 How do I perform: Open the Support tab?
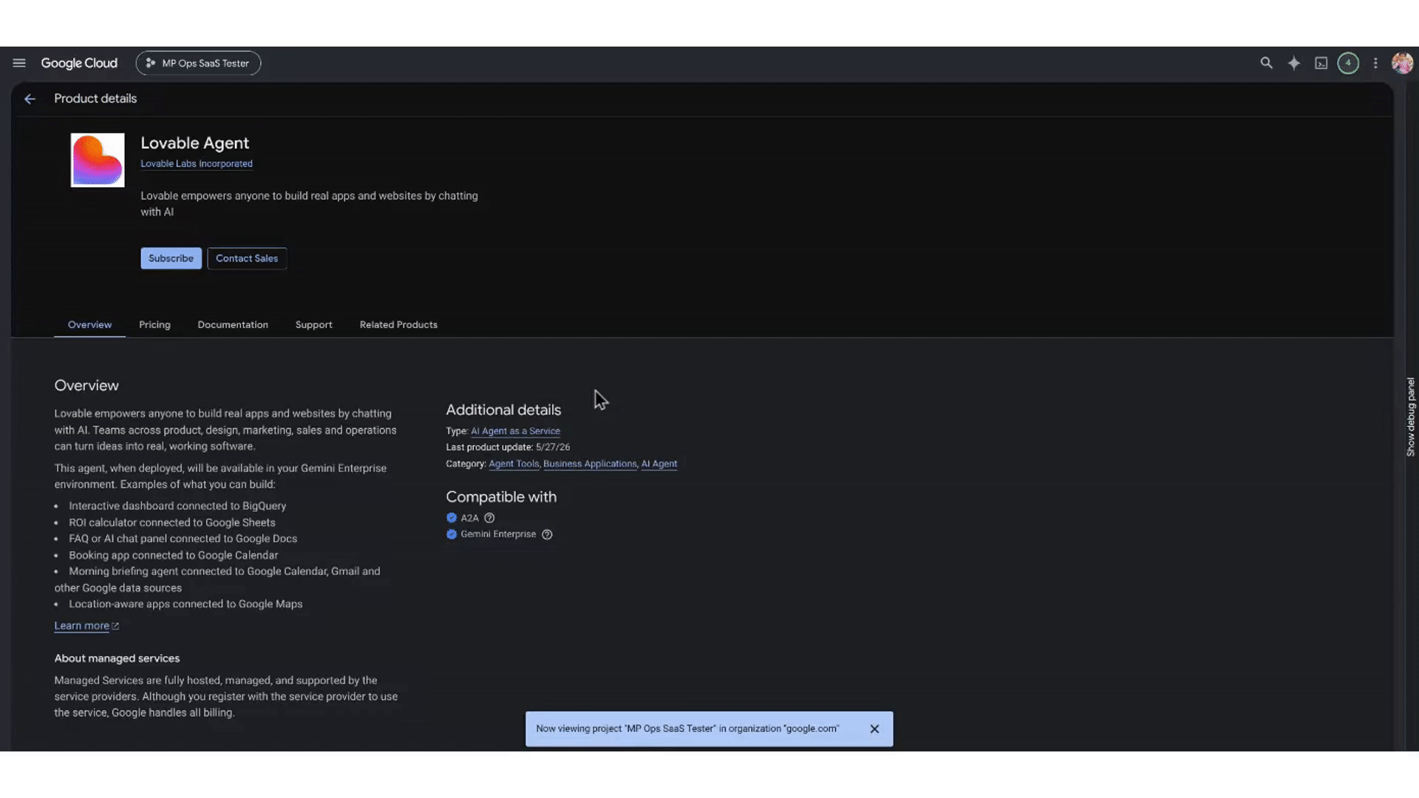pyautogui.click(x=314, y=325)
